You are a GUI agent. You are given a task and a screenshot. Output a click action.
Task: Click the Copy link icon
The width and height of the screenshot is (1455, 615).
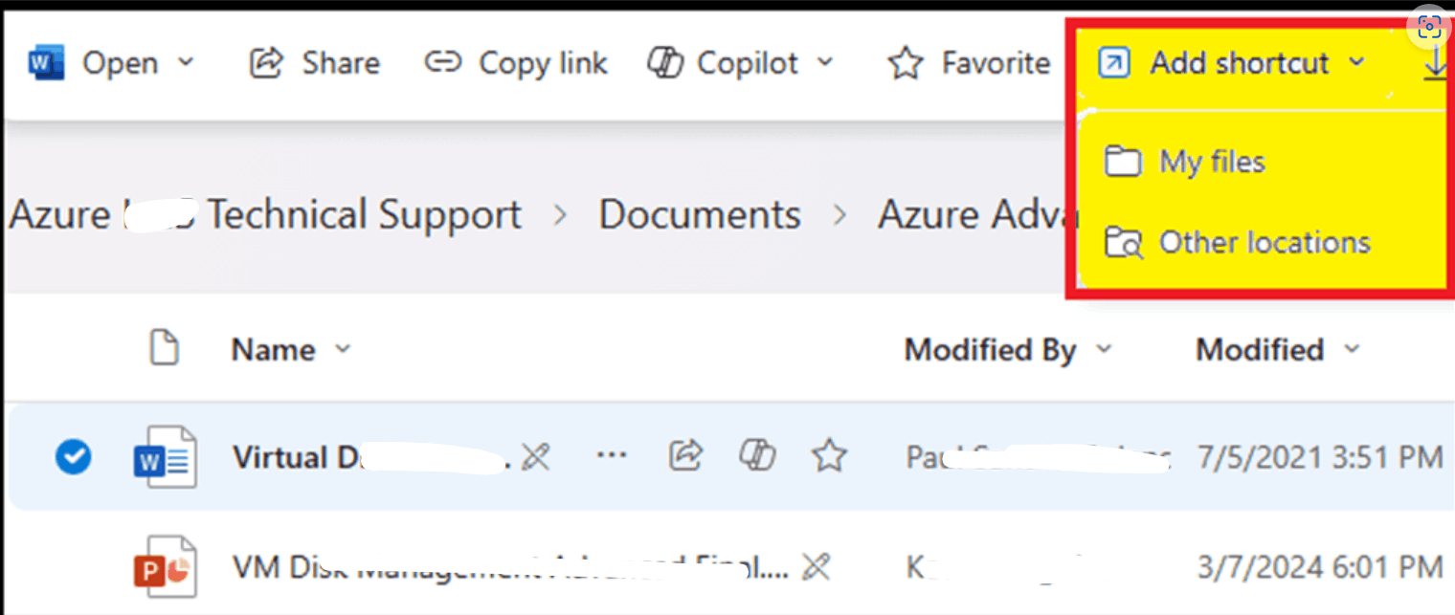click(x=443, y=62)
